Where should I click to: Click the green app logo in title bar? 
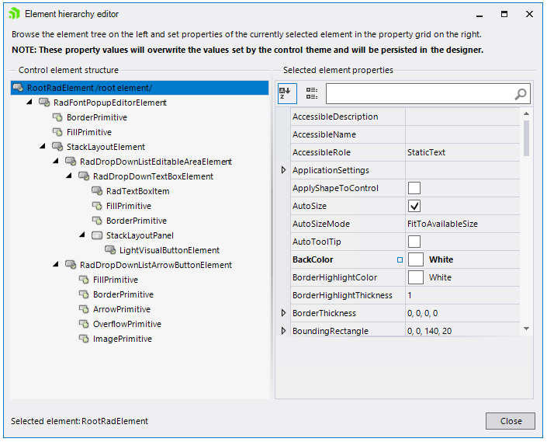point(14,14)
